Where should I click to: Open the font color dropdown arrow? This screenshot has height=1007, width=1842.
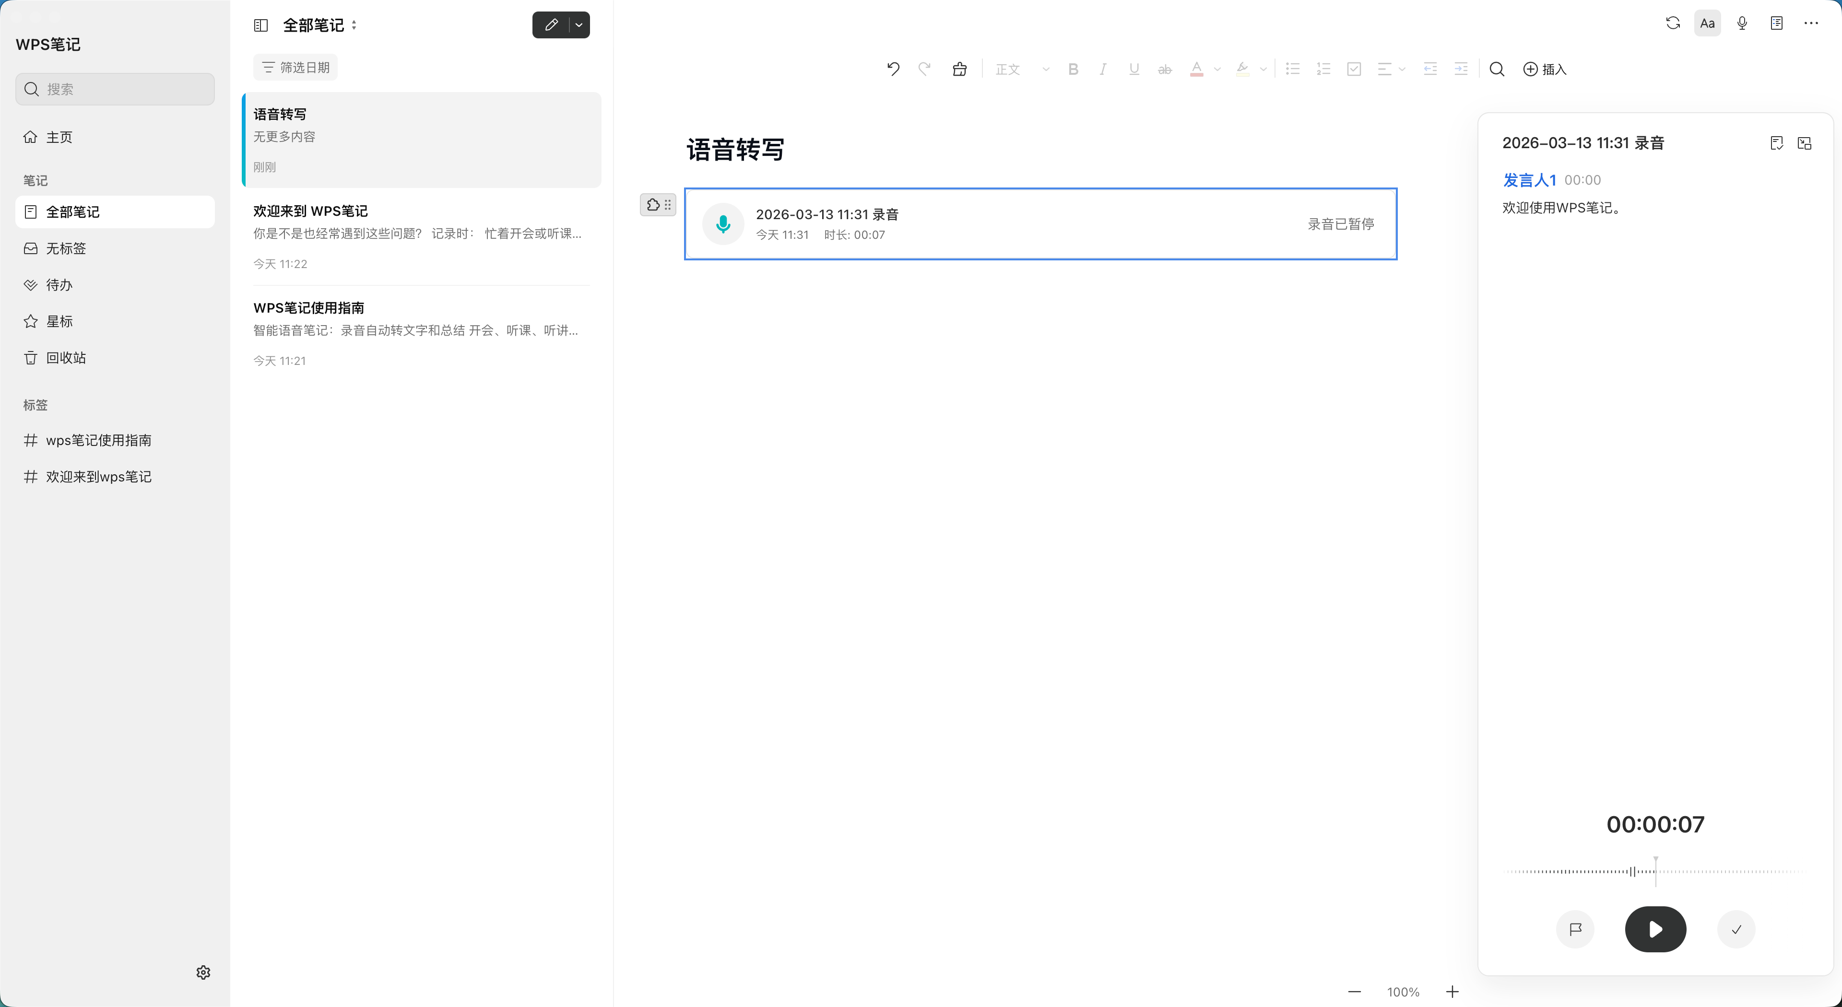point(1217,70)
